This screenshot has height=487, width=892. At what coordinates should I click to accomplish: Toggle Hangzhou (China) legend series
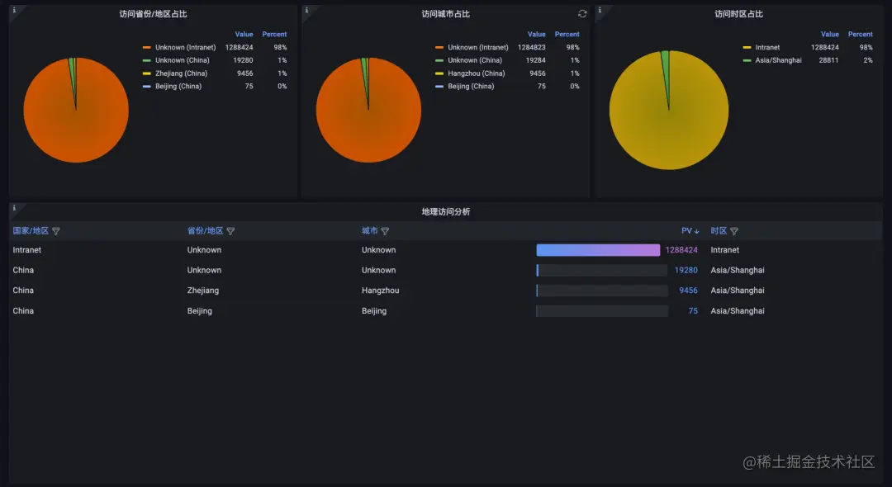point(477,73)
